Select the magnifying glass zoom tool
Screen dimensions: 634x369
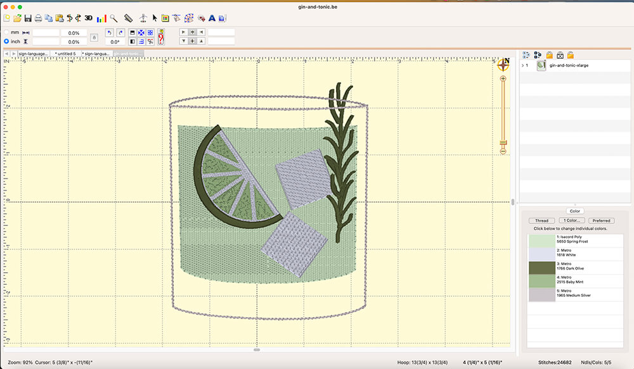[113, 18]
